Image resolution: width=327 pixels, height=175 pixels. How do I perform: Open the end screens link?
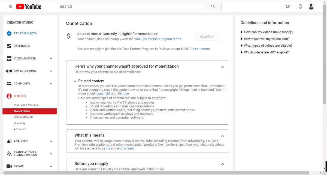(126, 148)
